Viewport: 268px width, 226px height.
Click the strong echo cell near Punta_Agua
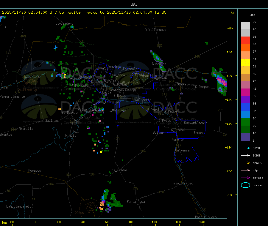[102, 204]
